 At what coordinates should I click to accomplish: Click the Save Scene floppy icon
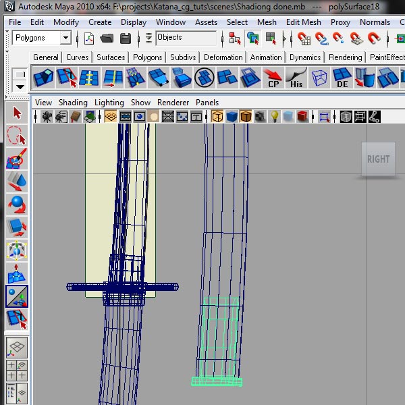(126, 38)
